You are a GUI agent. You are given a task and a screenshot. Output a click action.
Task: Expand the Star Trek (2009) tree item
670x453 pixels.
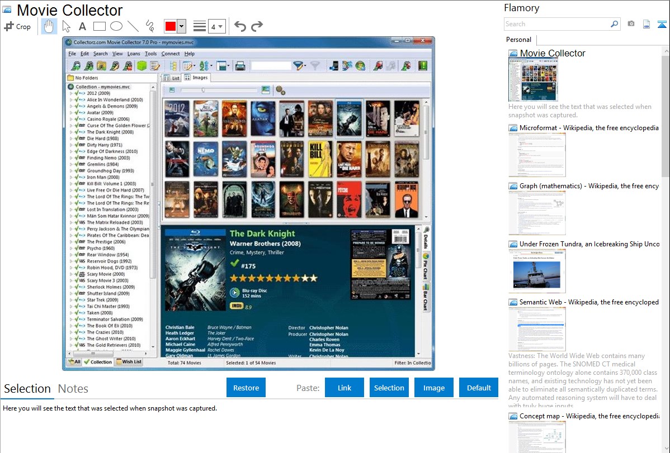(71, 300)
